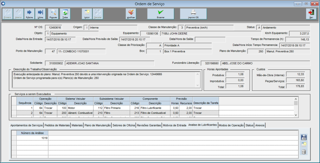Screen dimensions: 320x163
Task: Click the Tempo de Permanencia field 145,13
Action: point(298,40)
